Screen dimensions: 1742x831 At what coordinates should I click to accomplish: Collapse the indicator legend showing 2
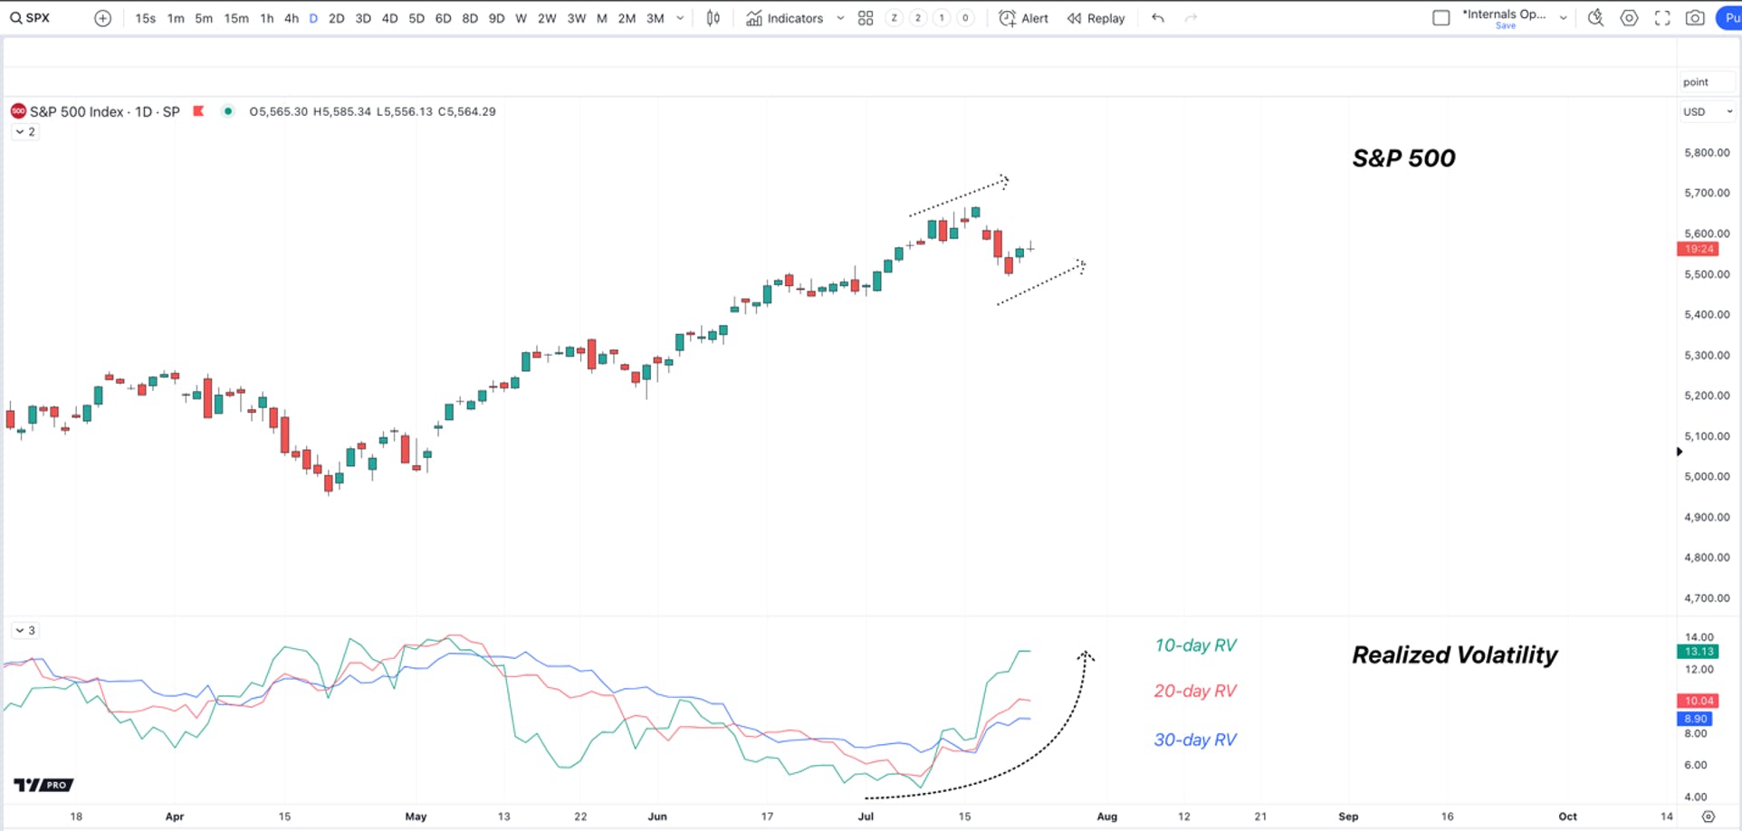coord(25,132)
